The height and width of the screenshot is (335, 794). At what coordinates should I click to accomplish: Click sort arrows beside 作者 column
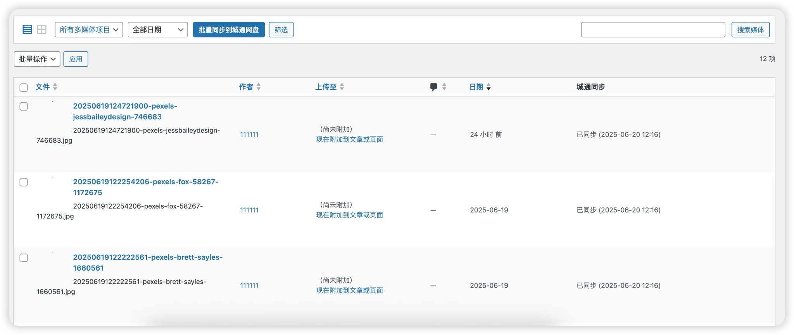point(259,87)
